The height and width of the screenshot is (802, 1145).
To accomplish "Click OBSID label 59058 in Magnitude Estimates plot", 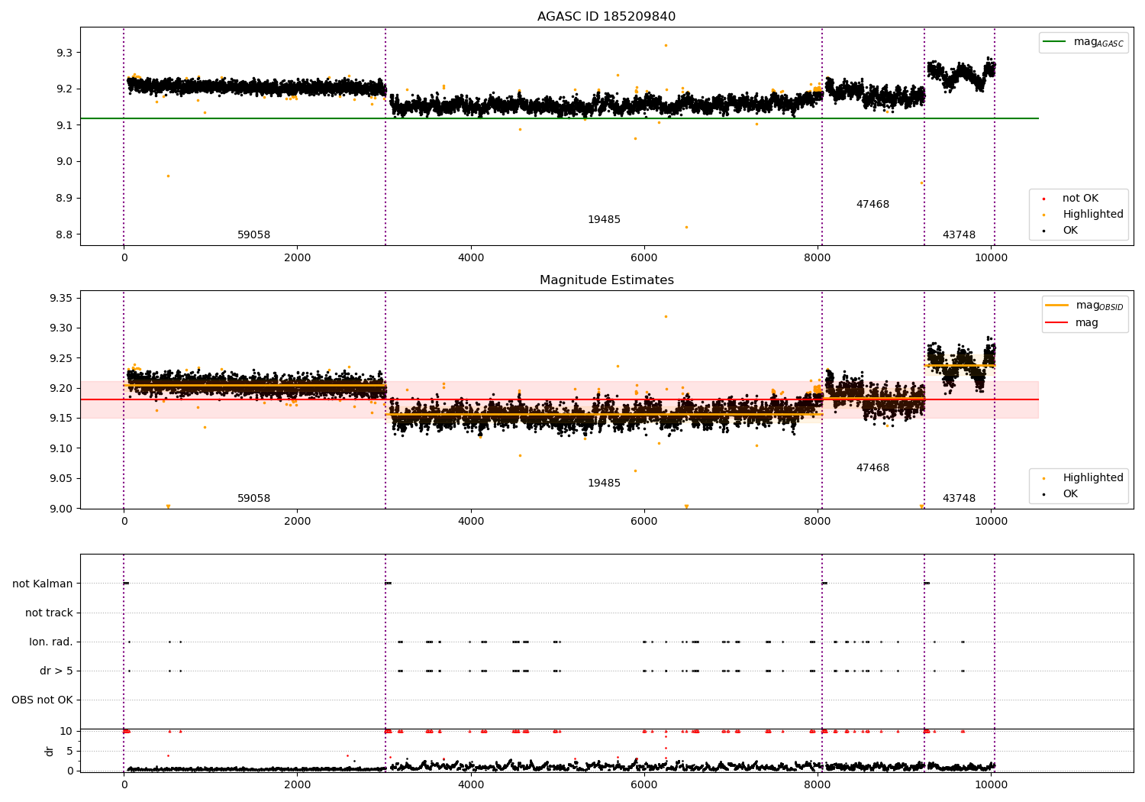I will click(x=253, y=499).
